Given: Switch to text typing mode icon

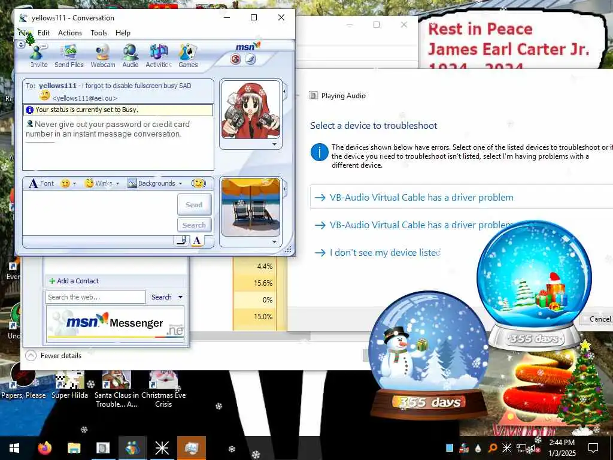Looking at the screenshot, I should pos(197,241).
